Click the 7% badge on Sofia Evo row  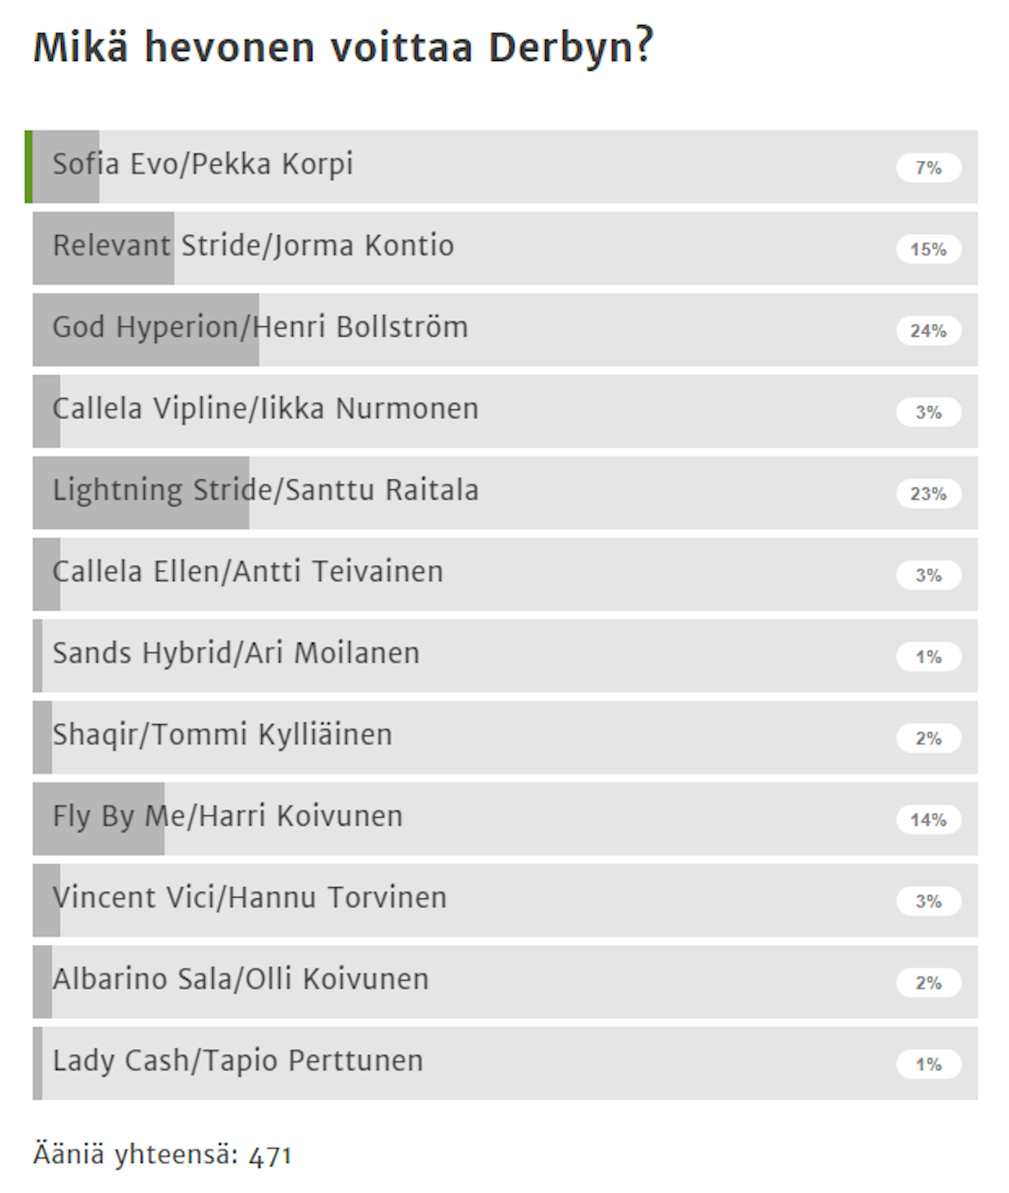[x=928, y=168]
